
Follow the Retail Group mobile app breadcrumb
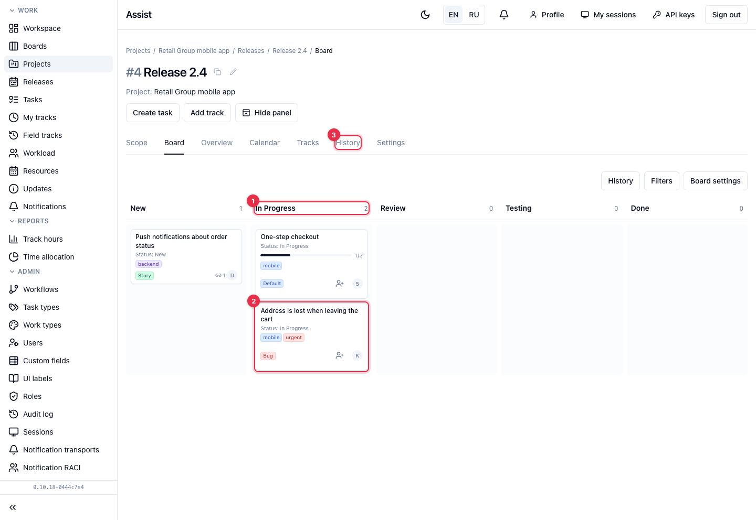[194, 51]
